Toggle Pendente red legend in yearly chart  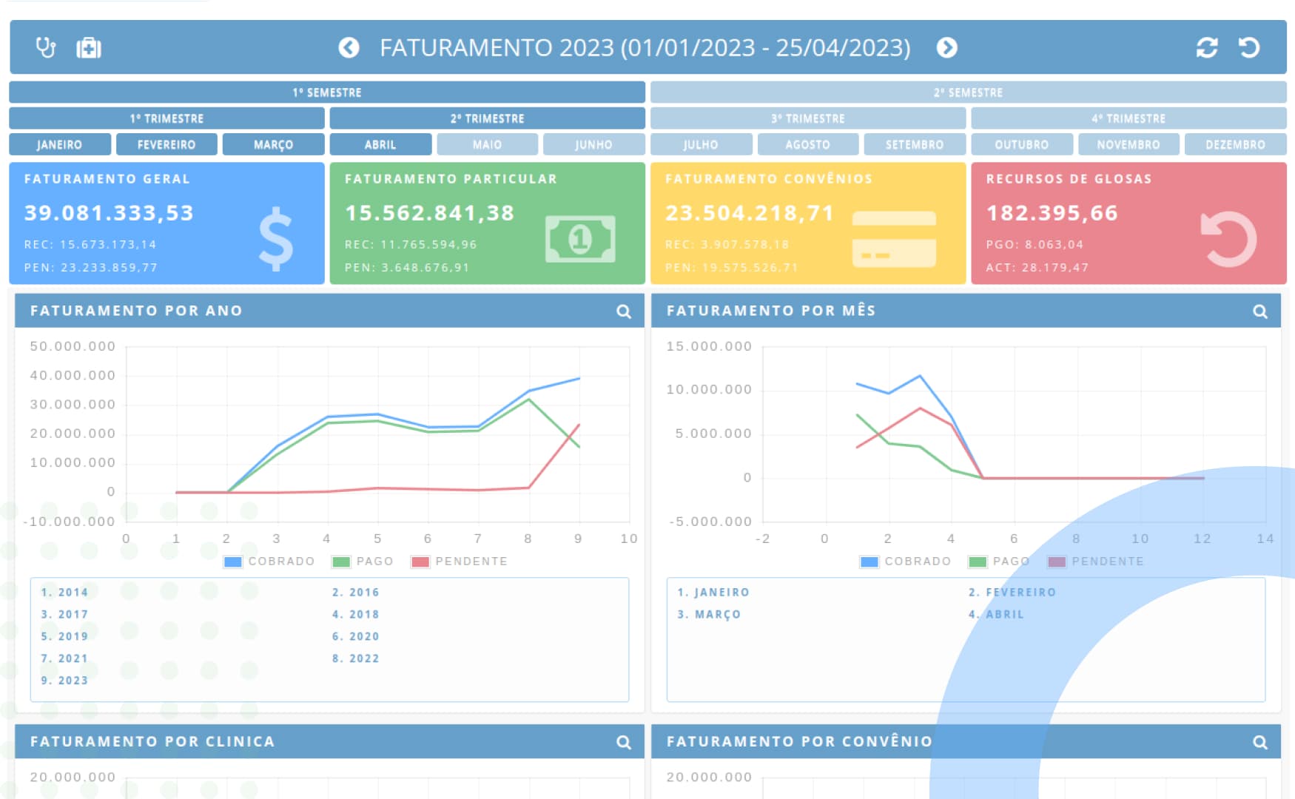(459, 562)
